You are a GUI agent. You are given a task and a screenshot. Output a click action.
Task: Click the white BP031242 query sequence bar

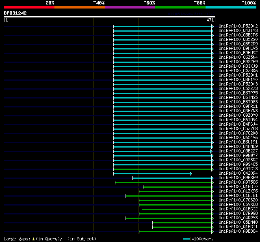click(110, 17)
